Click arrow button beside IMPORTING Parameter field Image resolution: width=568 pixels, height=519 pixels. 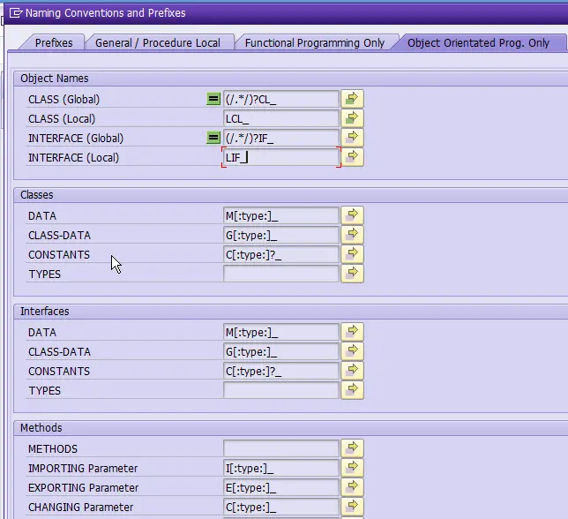[x=352, y=468]
